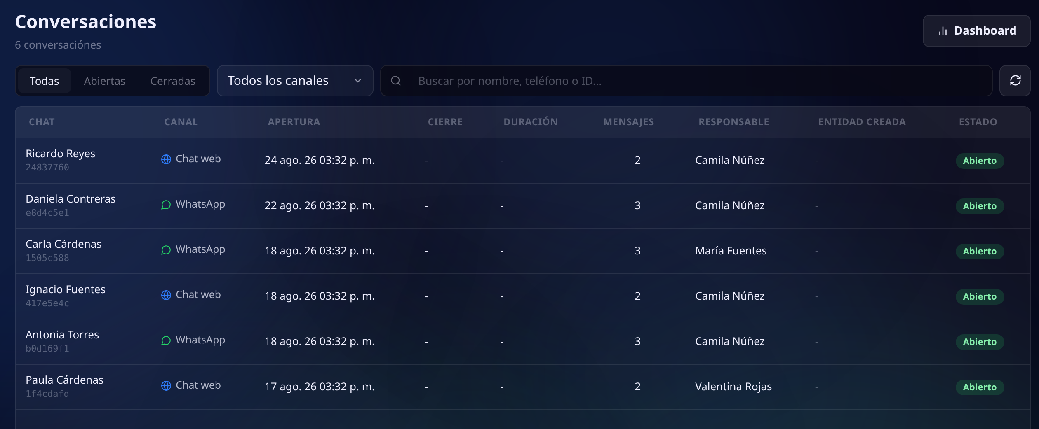Switch to the Cerradas tab
This screenshot has width=1039, height=429.
(173, 81)
